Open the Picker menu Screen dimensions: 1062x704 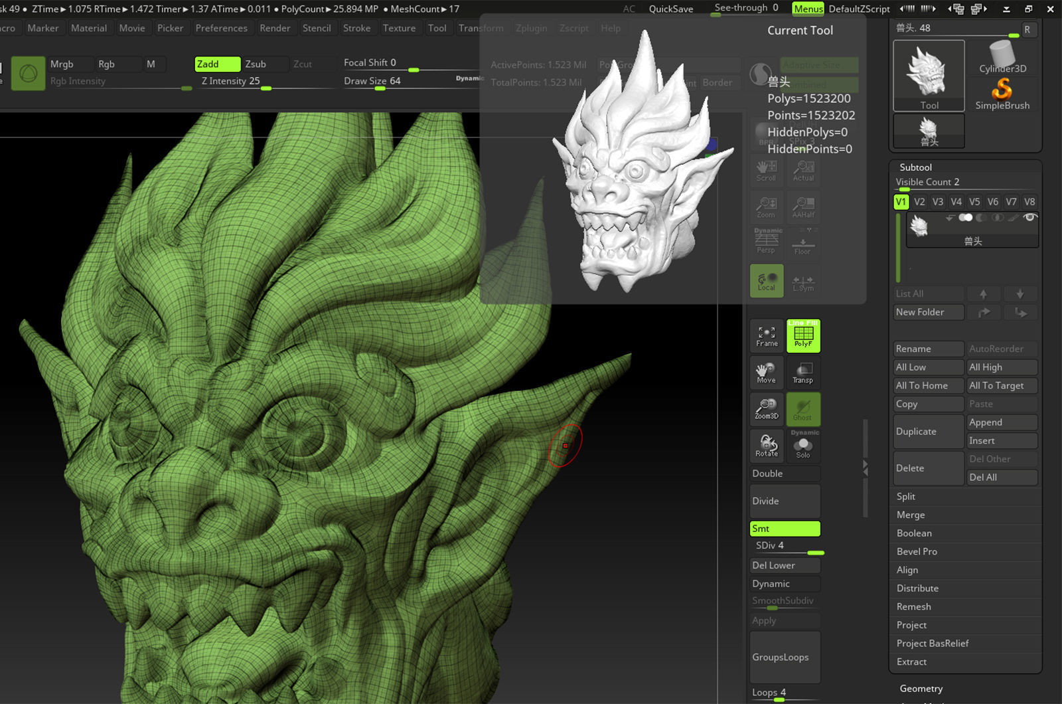click(x=170, y=28)
